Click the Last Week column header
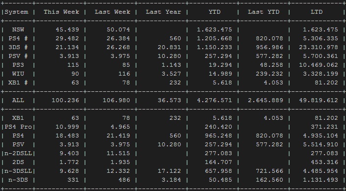Image resolution: width=346 pixels, height=191 pixels. [x=112, y=12]
